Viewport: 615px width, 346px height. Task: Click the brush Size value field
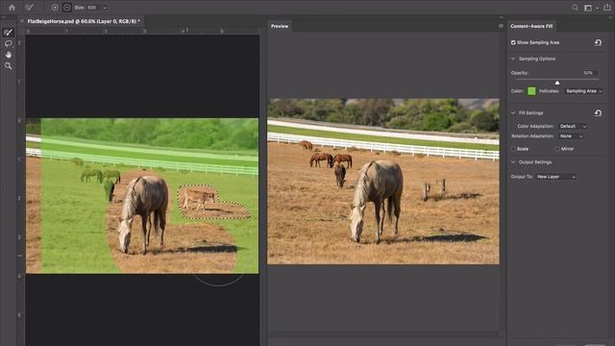pos(92,8)
